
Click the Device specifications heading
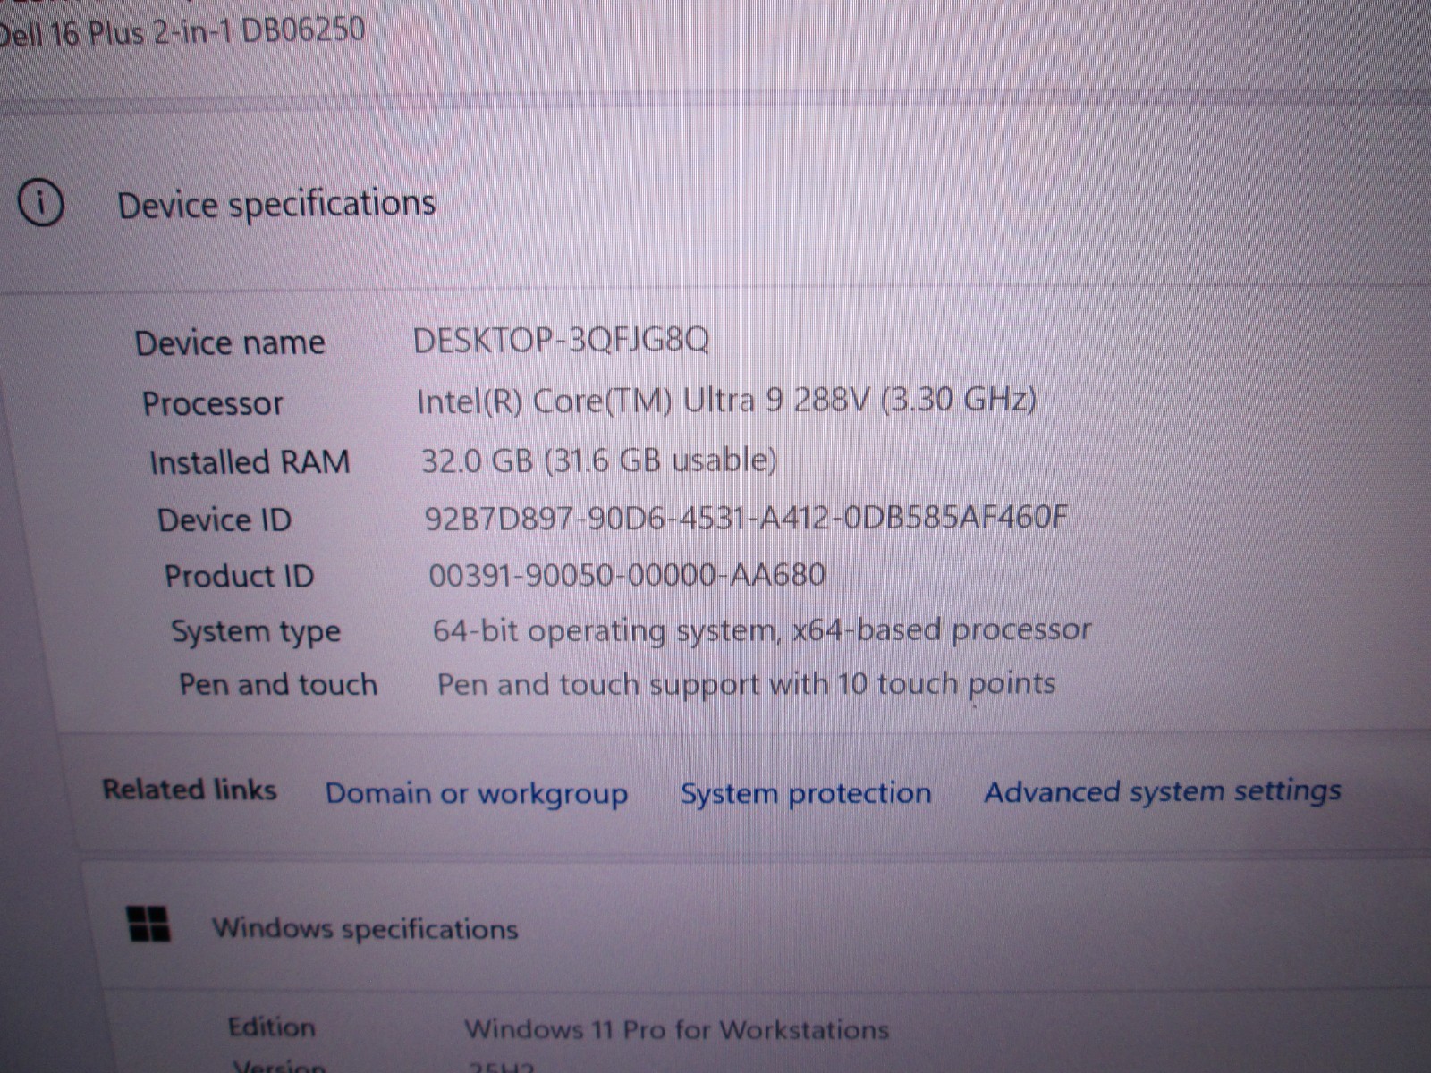[x=276, y=205]
